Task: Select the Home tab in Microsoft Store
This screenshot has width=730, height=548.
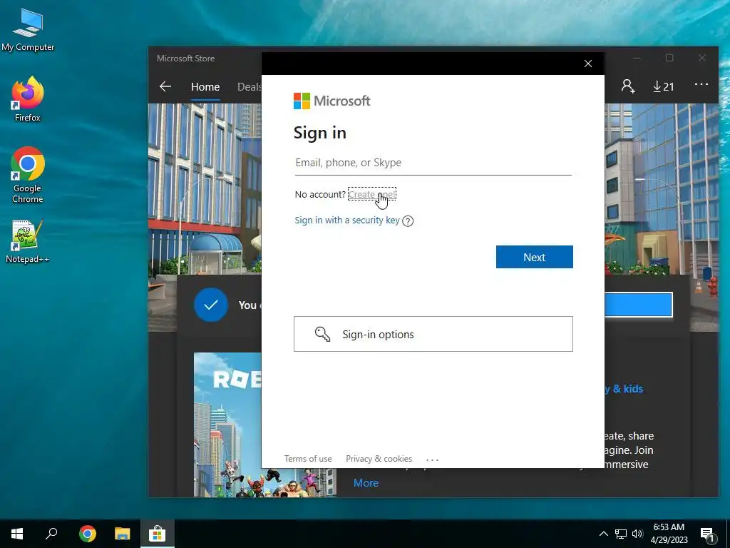Action: coord(205,86)
